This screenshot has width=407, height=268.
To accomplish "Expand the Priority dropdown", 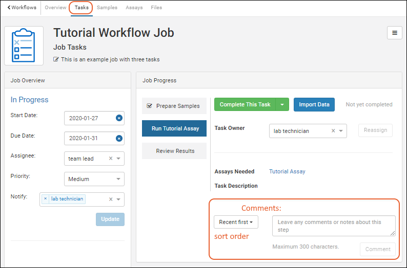I will coord(119,179).
